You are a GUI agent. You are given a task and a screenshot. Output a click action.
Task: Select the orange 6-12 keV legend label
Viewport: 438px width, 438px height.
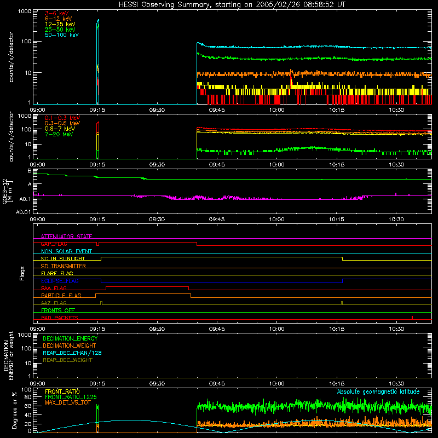[58, 19]
